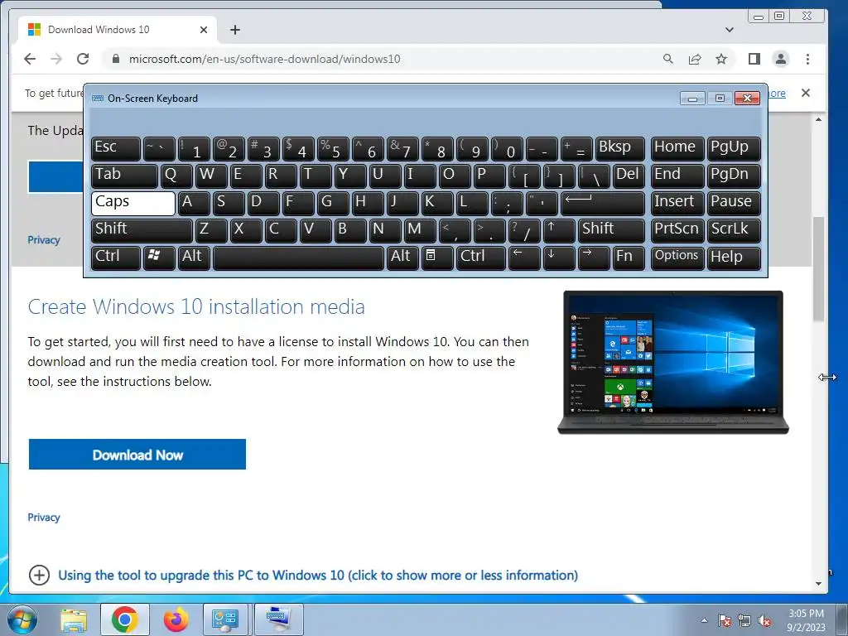Open On-Screen Keyboard Options
848x636 pixels.
[677, 258]
